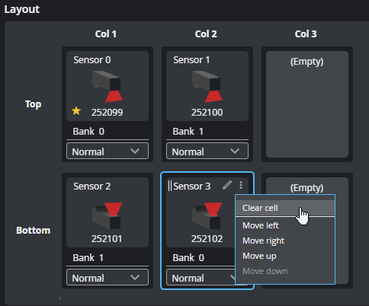The width and height of the screenshot is (369, 306).
Task: Open the Normal dropdown under Sensor 2
Action: (x=107, y=277)
